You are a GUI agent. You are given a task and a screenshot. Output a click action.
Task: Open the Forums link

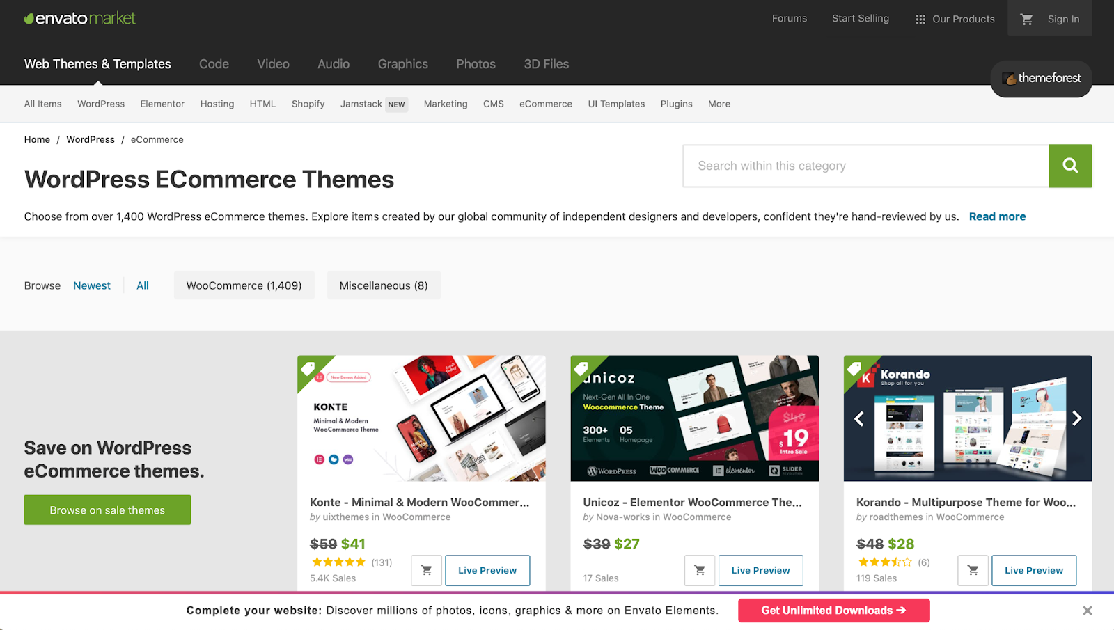pyautogui.click(x=790, y=19)
